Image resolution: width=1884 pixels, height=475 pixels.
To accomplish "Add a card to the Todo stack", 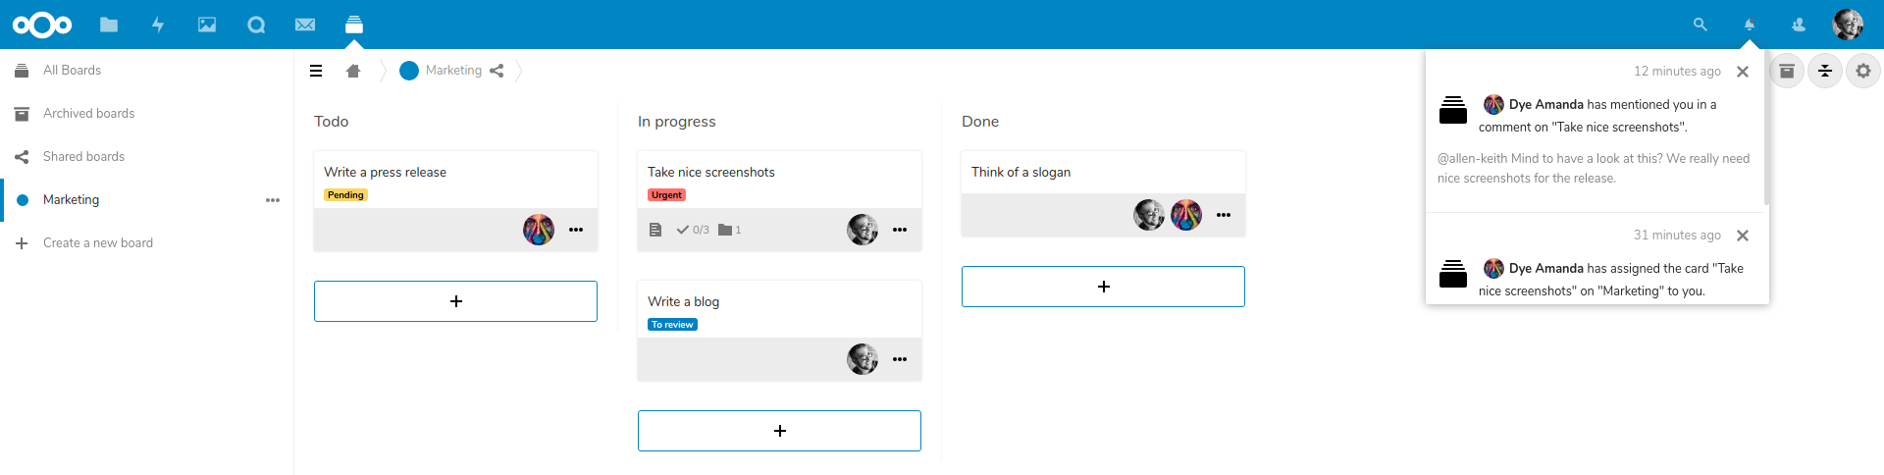I will pyautogui.click(x=455, y=301).
